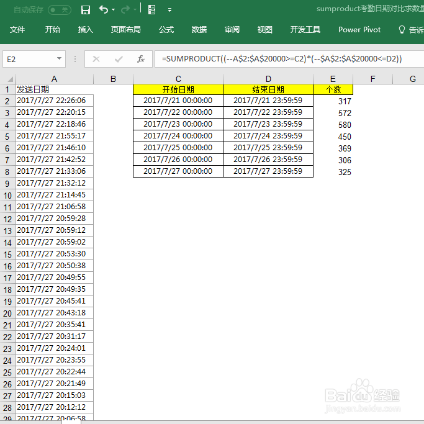Click the Insert Function fx icon

pos(141,59)
